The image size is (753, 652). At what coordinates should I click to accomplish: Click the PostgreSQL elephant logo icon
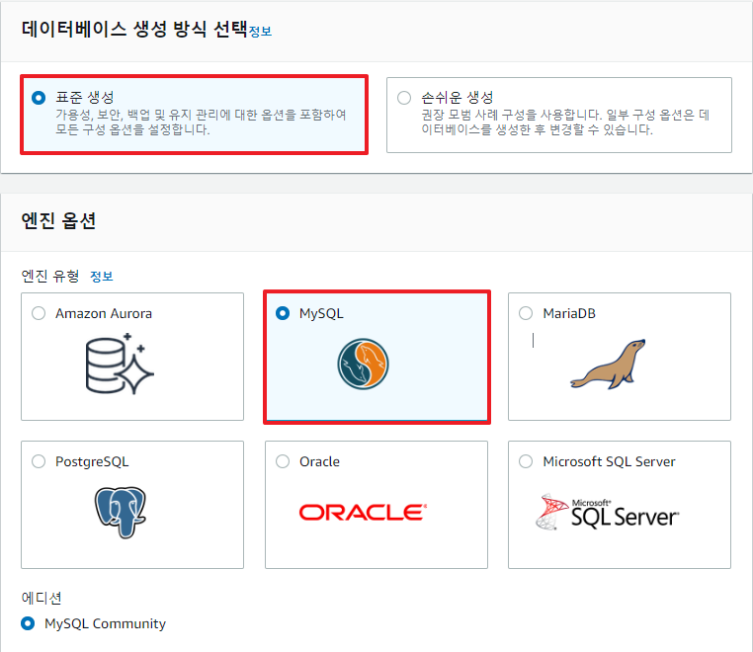pos(120,513)
